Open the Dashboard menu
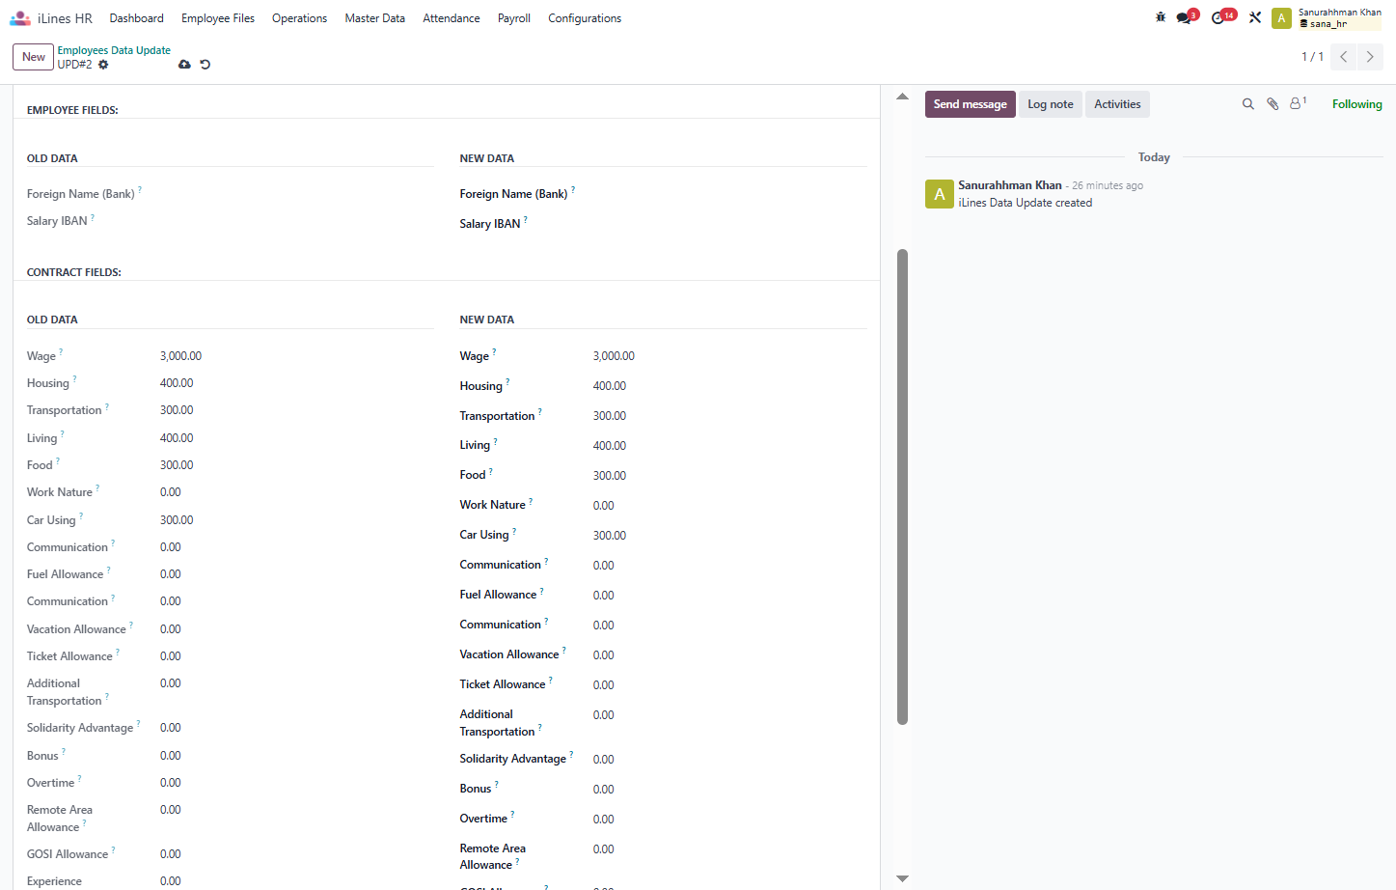This screenshot has height=890, width=1396. [136, 18]
